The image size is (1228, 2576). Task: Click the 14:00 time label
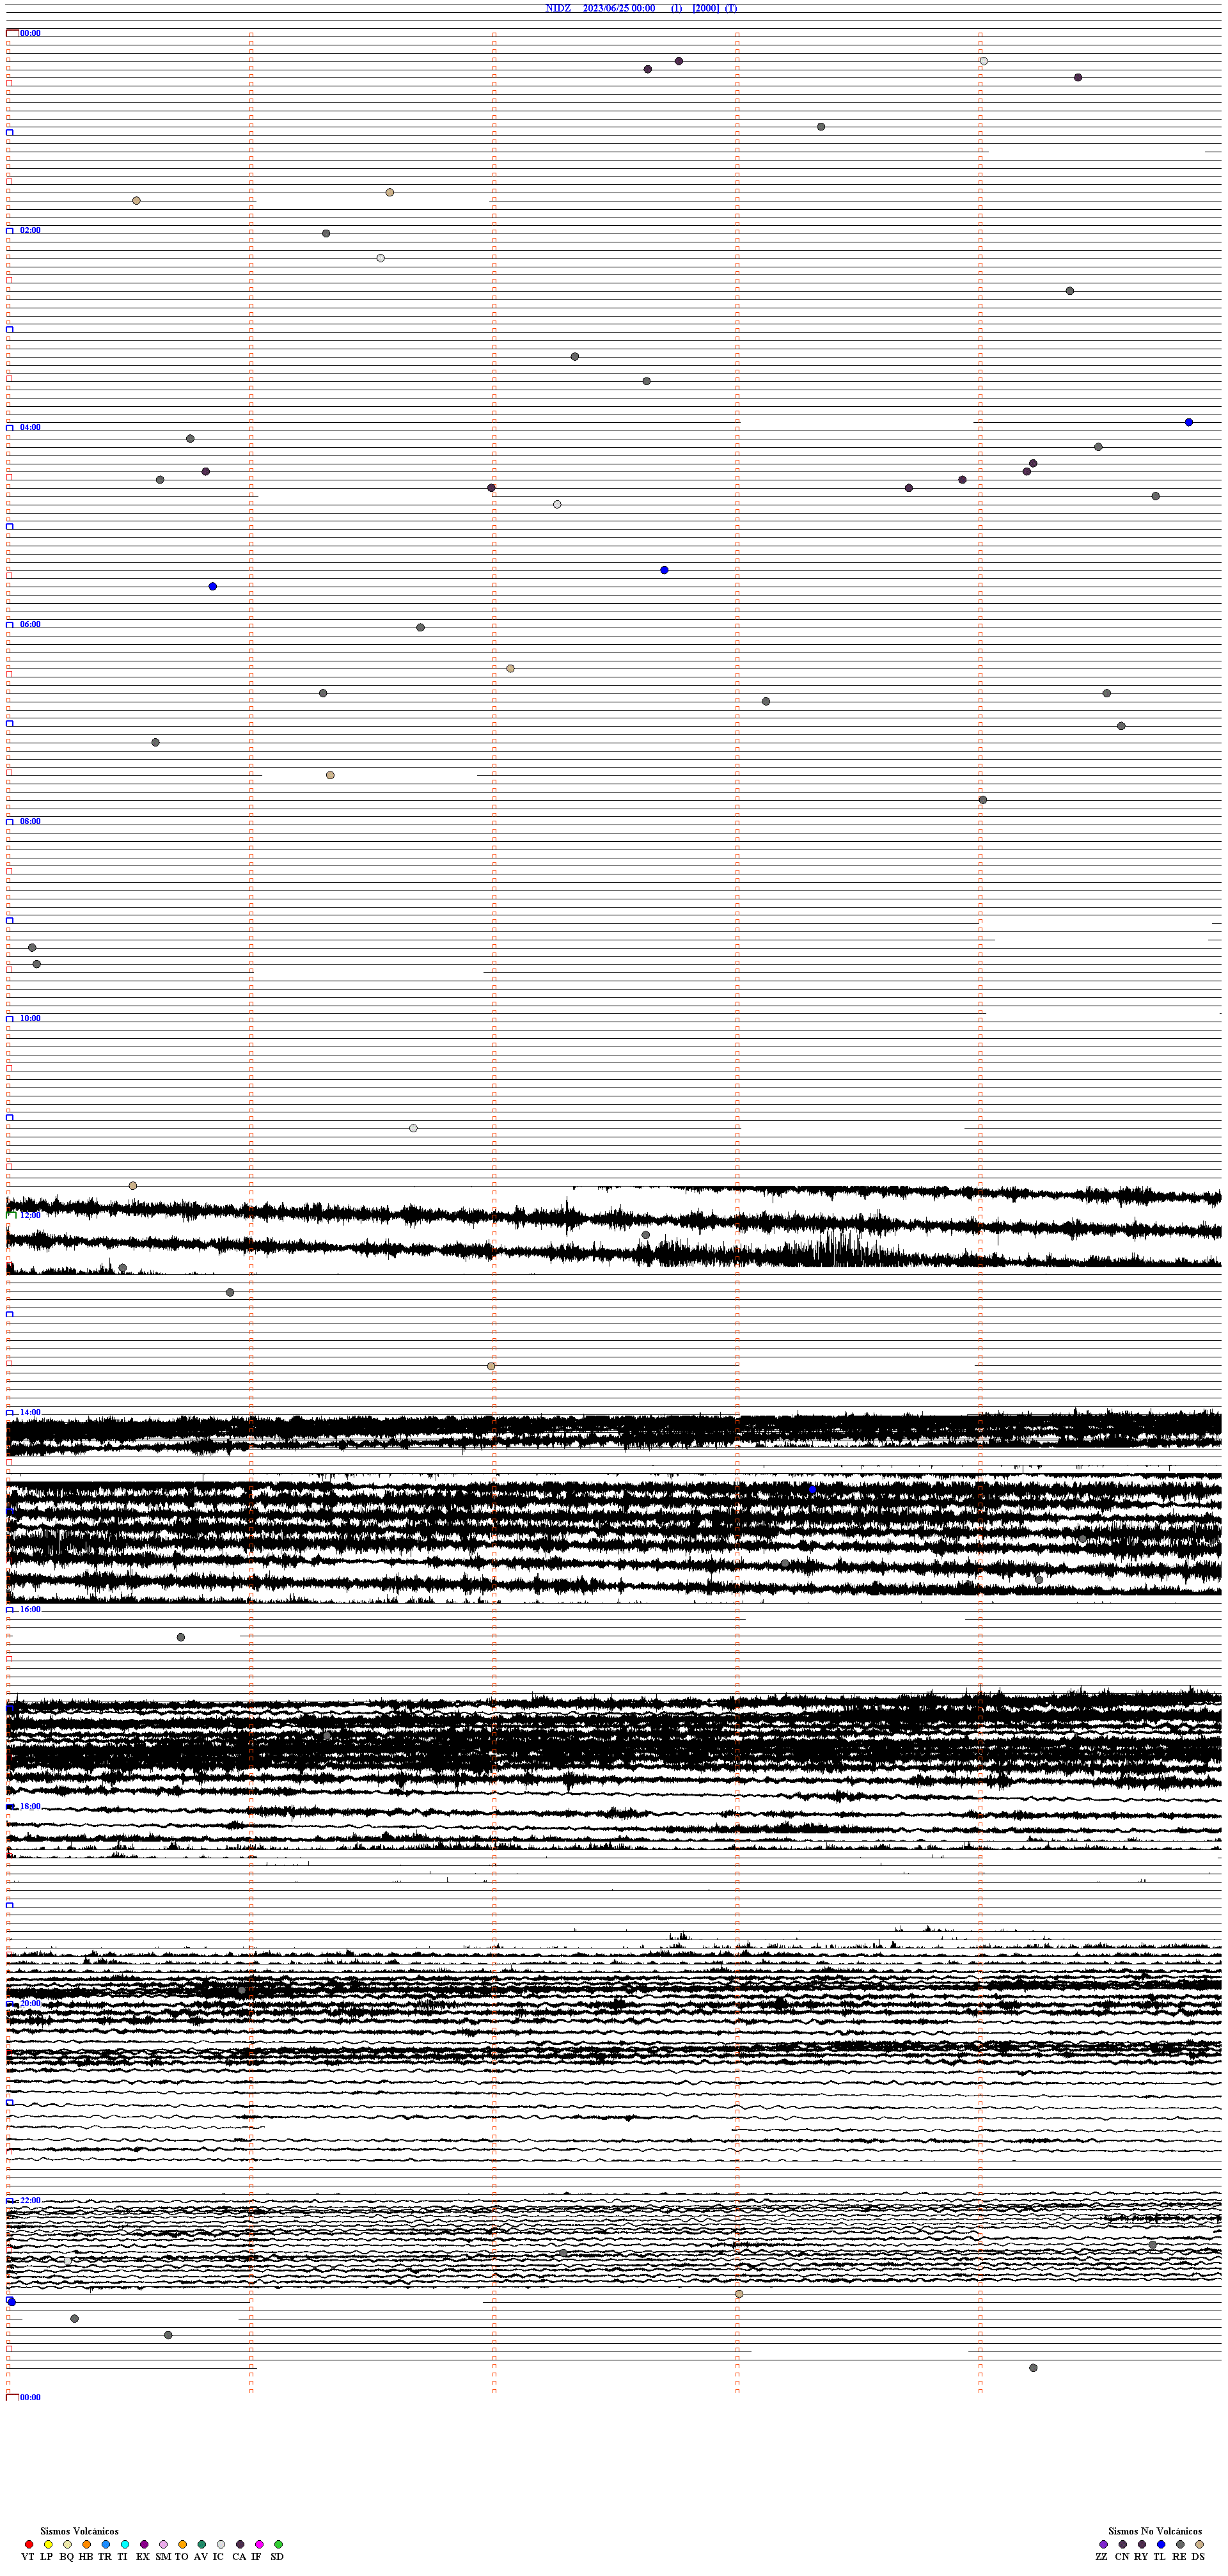(30, 1412)
